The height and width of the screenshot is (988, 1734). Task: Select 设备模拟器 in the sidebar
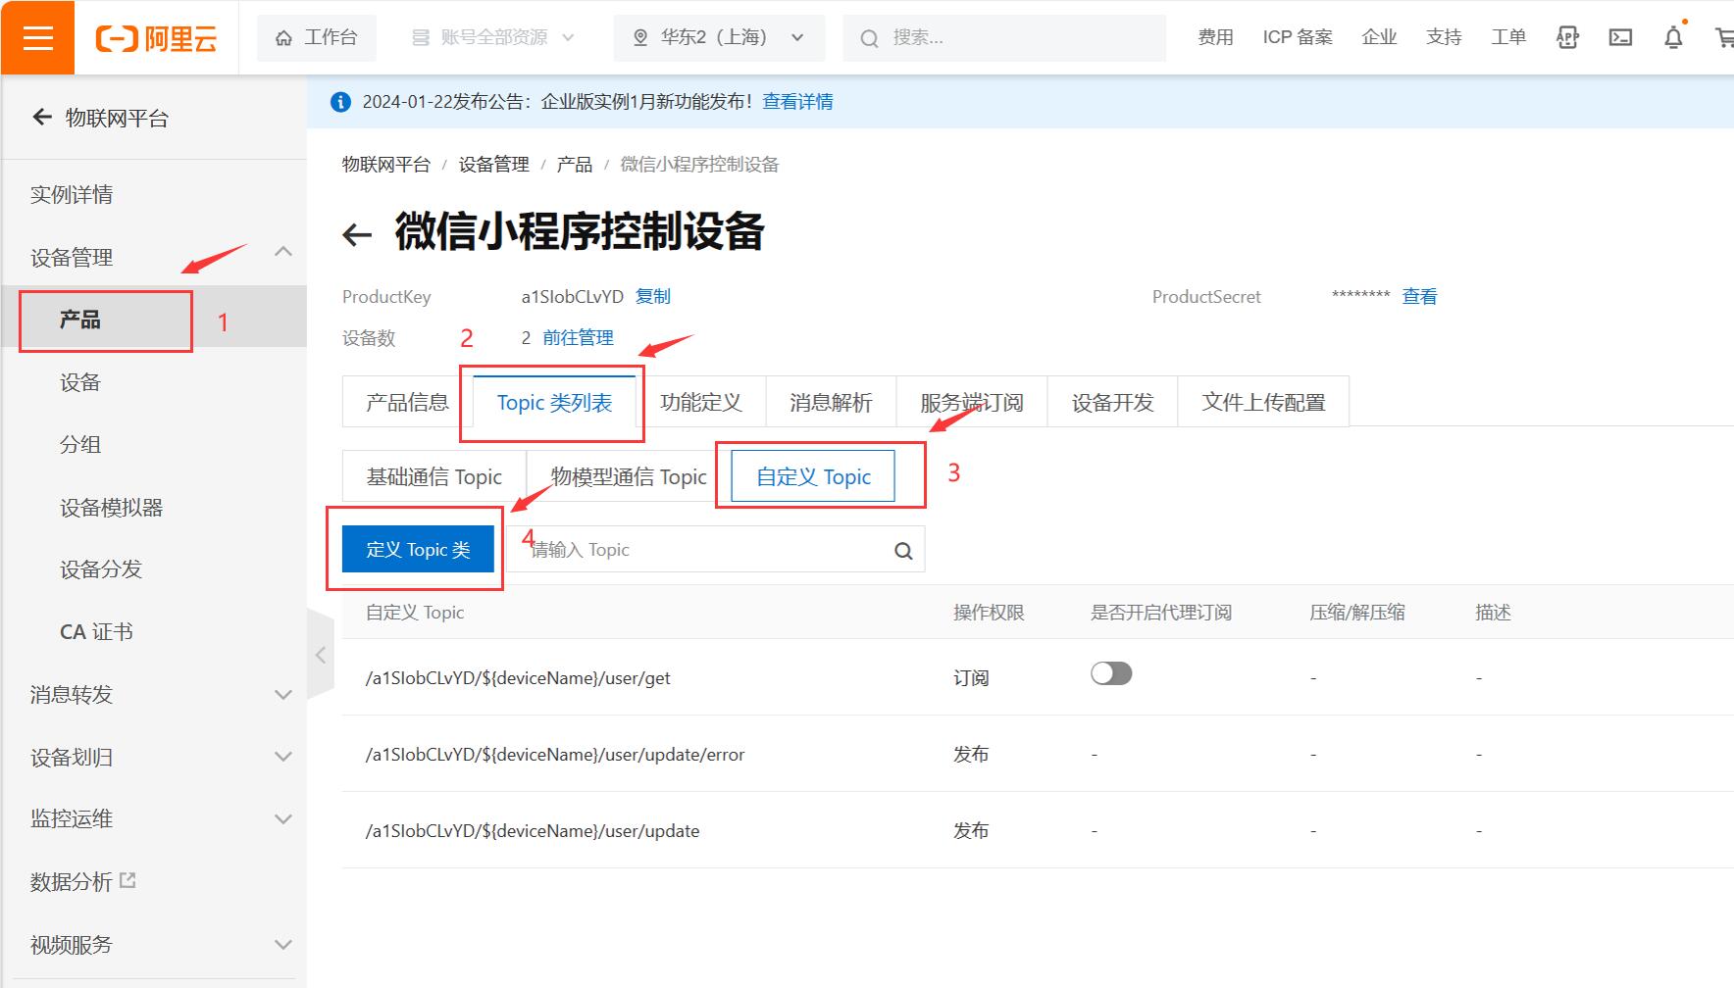click(x=111, y=508)
